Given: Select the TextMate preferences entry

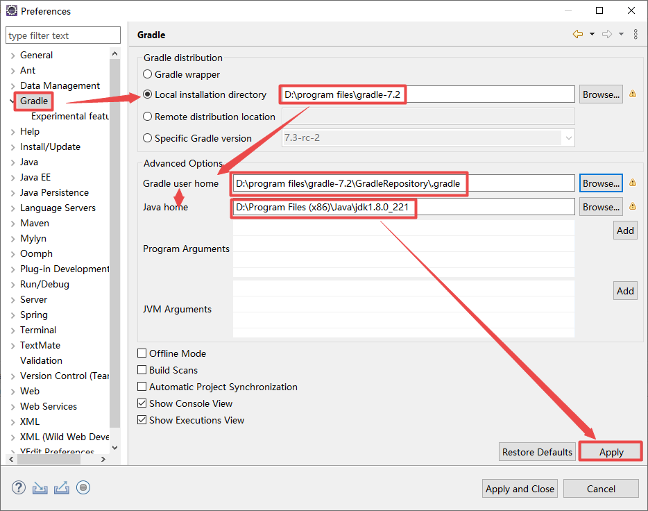Looking at the screenshot, I should pyautogui.click(x=40, y=345).
